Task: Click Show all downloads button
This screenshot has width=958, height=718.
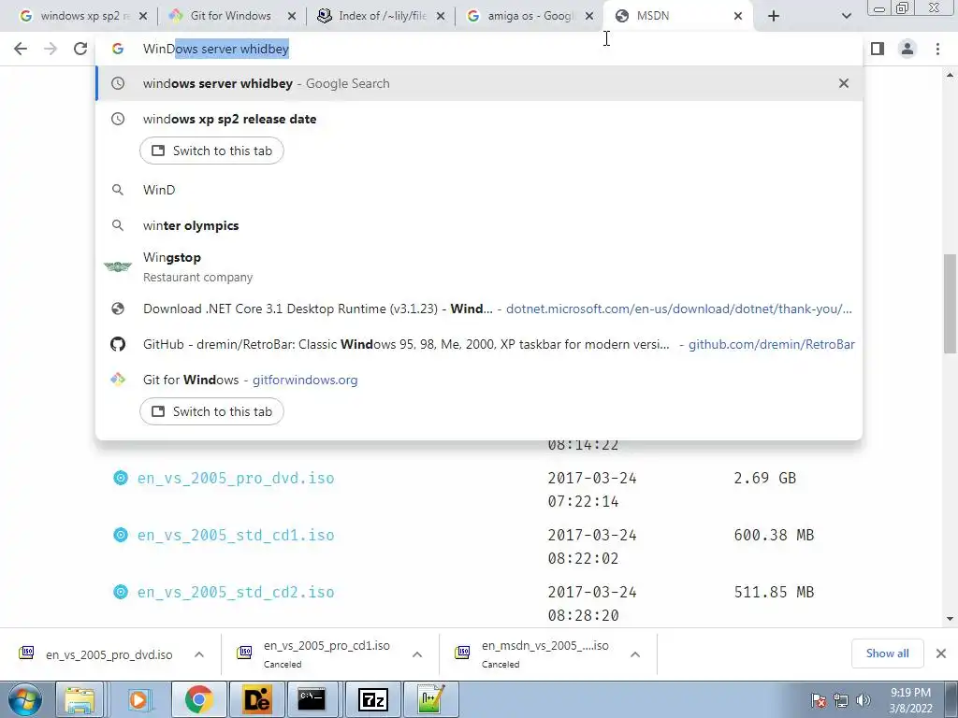Action: pos(887,653)
